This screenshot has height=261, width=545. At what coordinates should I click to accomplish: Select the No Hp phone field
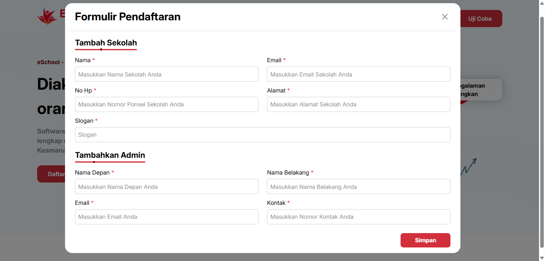point(166,104)
